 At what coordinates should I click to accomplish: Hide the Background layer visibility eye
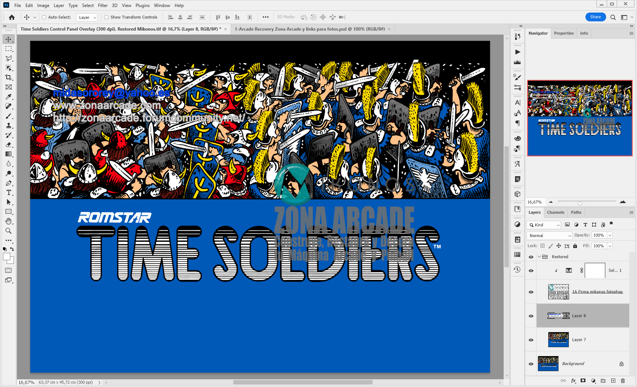(531, 363)
